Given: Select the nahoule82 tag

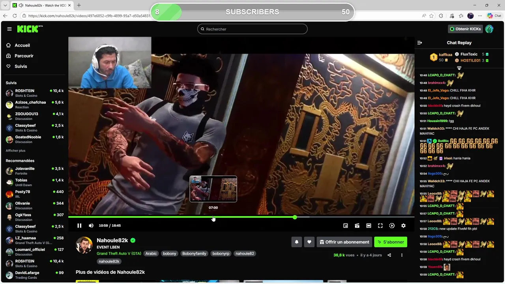Looking at the screenshot, I should coord(245,254).
